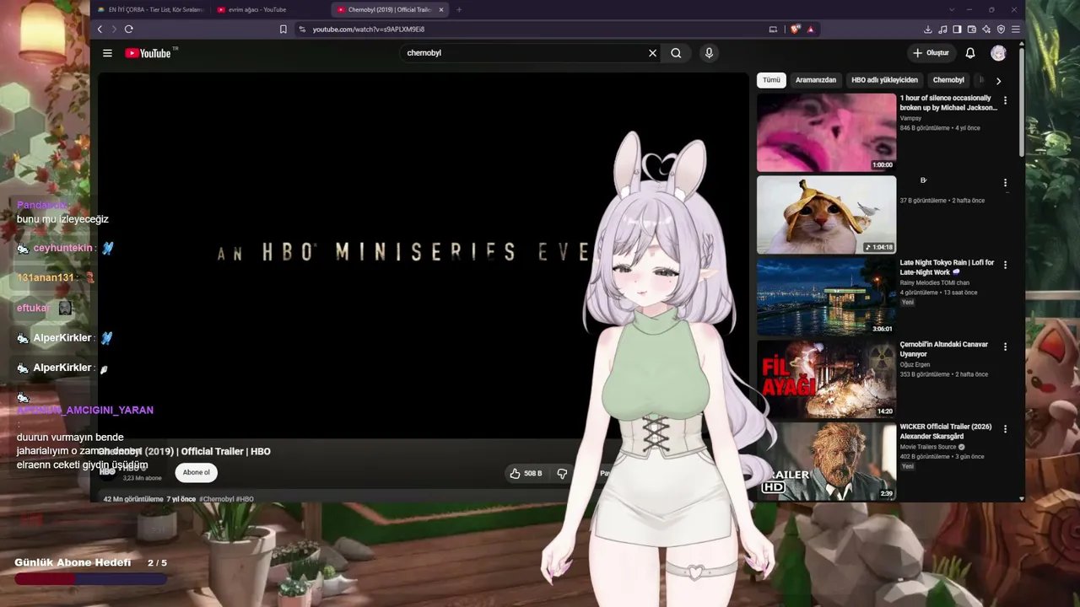Run the YouTube search magnifier button
Image resolution: width=1080 pixels, height=607 pixels.
(676, 53)
